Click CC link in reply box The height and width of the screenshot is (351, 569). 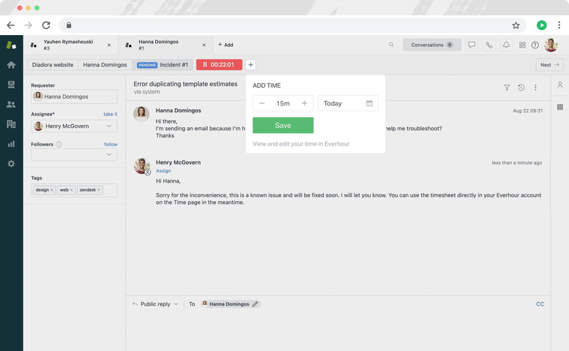[540, 304]
